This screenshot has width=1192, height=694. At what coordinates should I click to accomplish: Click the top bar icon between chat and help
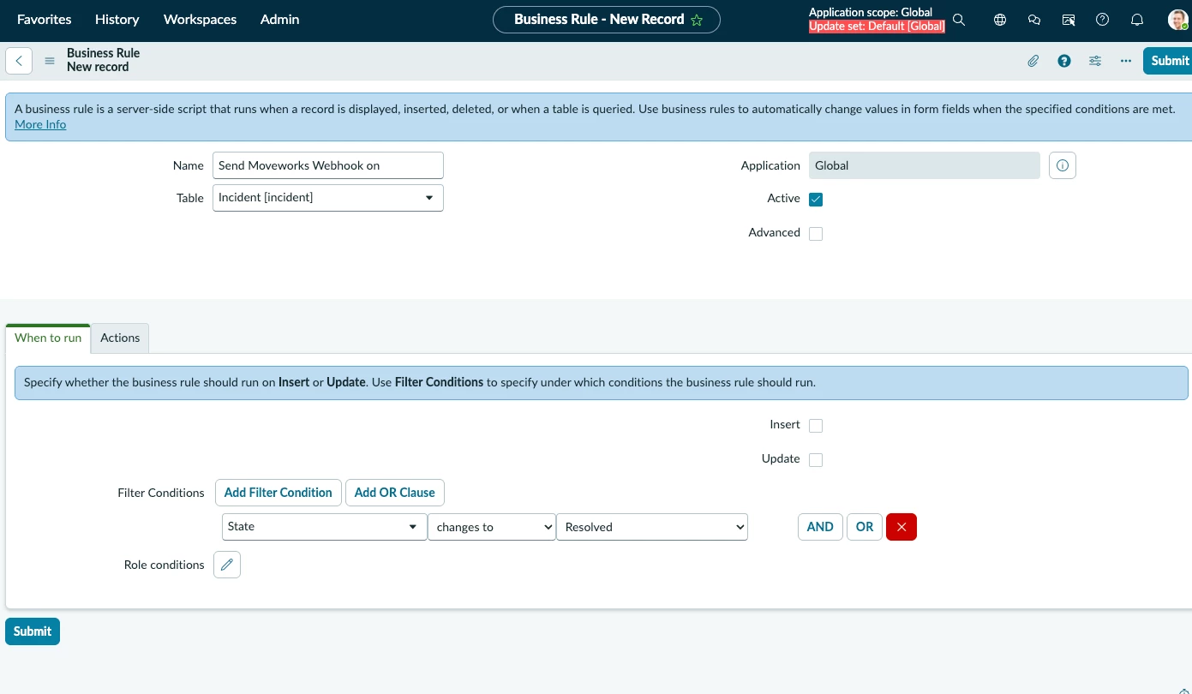[1069, 20]
